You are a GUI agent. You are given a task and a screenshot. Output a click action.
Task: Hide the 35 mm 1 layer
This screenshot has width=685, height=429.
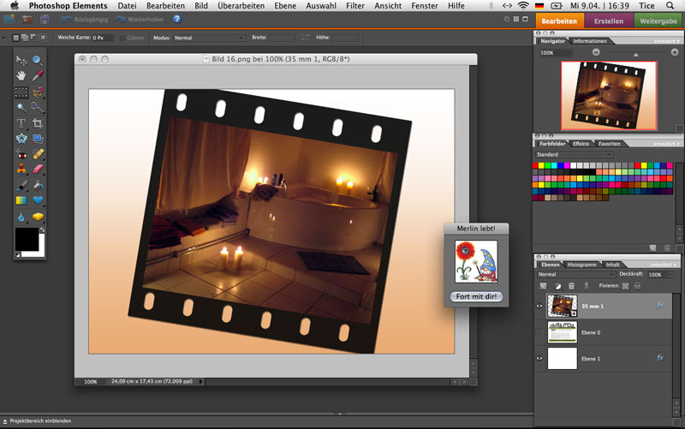[539, 304]
